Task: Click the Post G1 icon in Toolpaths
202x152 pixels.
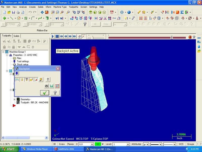Action: pos(34,41)
